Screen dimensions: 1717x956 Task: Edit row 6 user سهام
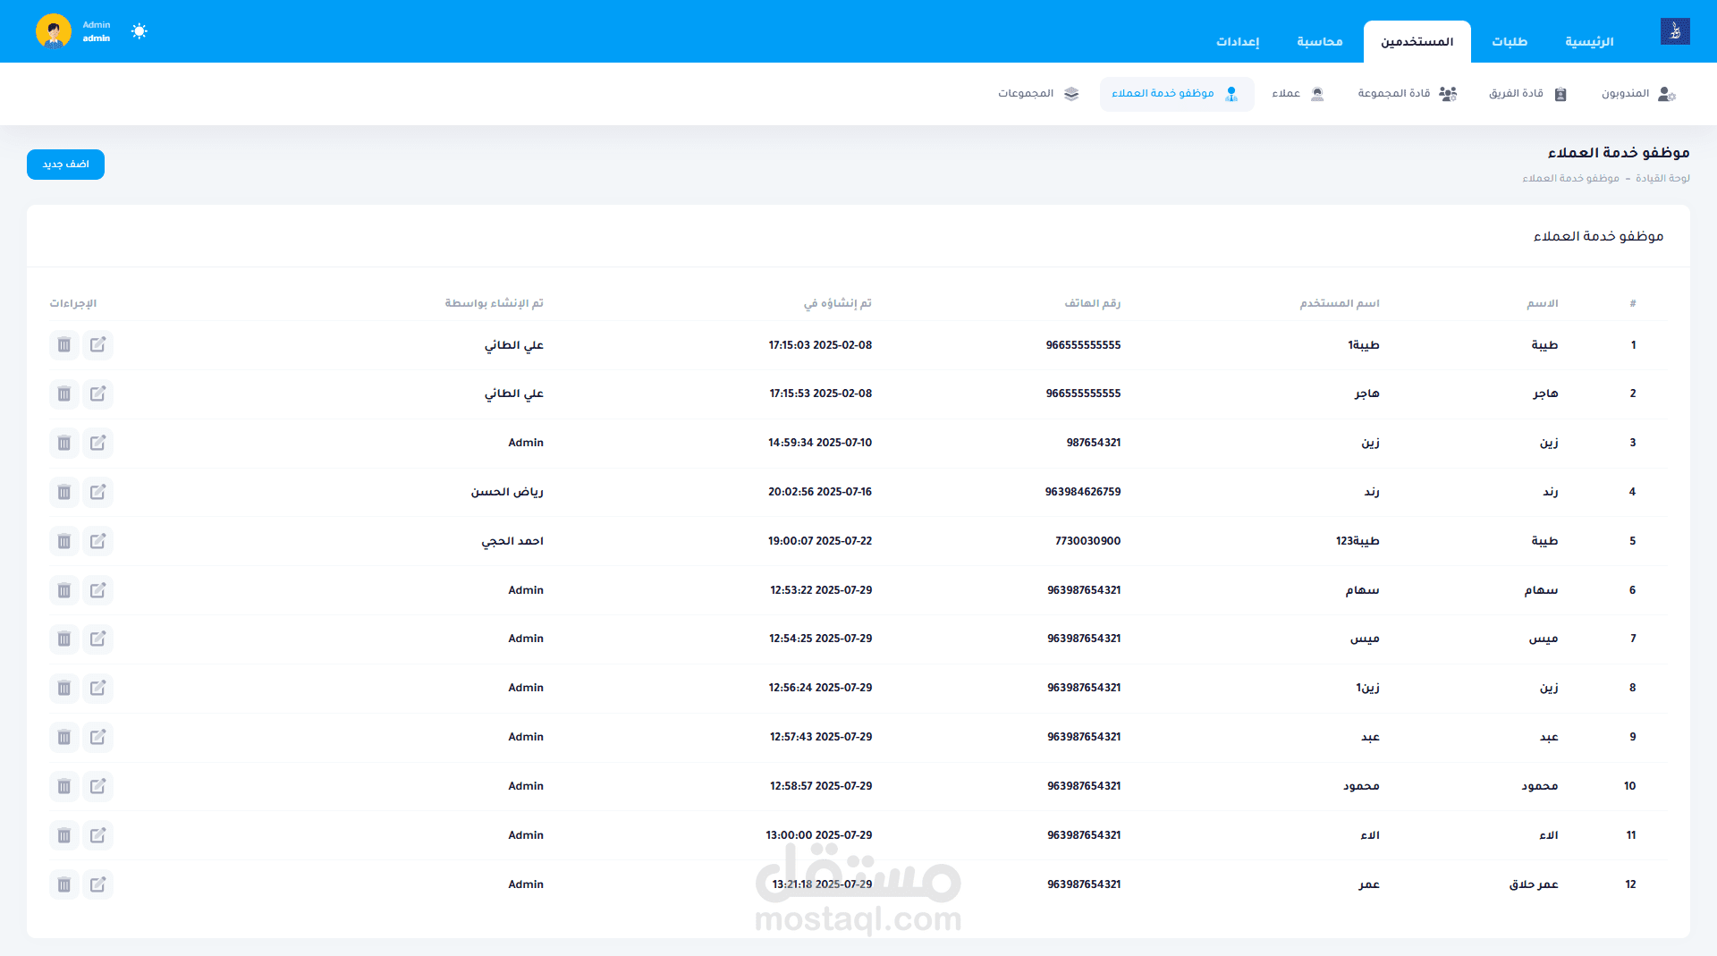coord(97,590)
